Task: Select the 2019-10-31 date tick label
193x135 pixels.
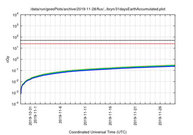Action: tap(30, 114)
